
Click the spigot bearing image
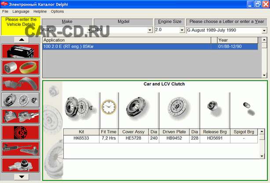(x=248, y=108)
